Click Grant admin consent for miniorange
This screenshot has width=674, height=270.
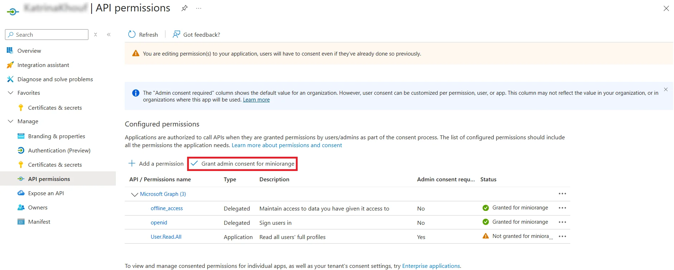coord(243,163)
